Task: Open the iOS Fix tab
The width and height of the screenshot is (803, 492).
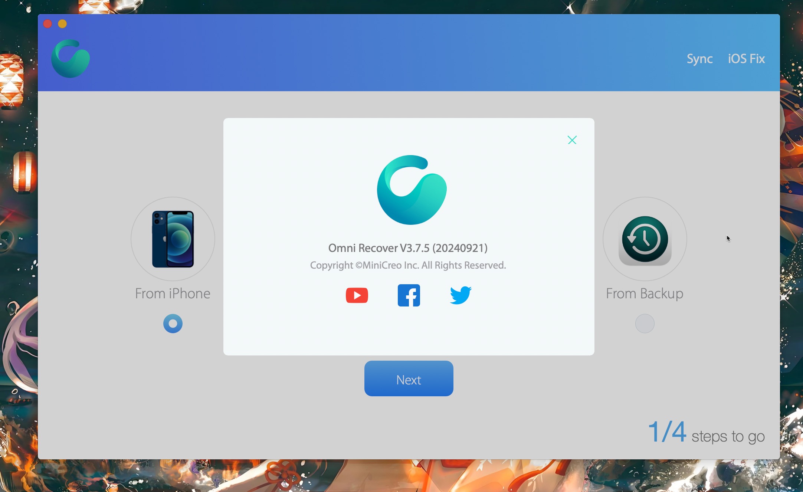Action: (x=746, y=59)
